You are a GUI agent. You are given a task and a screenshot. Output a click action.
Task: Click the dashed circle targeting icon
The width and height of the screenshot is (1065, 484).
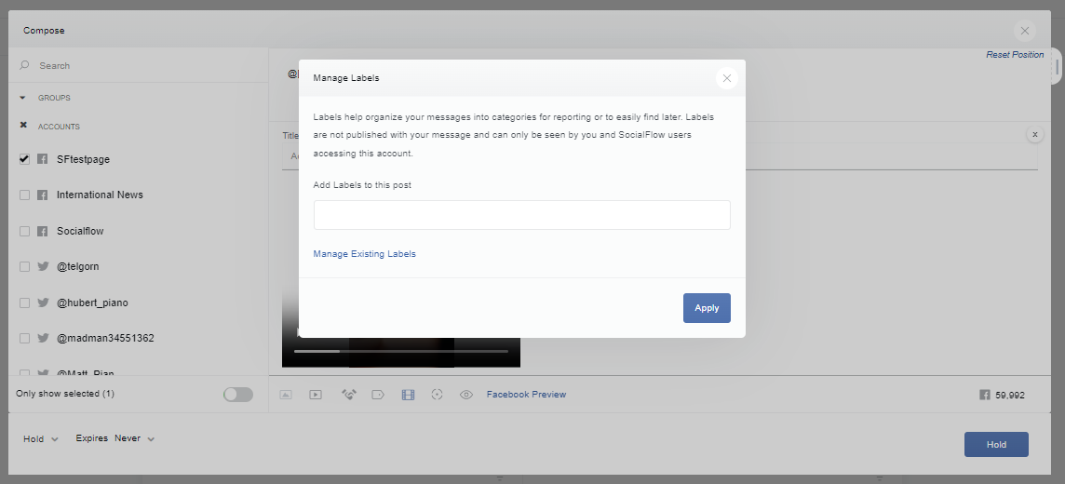pos(437,395)
